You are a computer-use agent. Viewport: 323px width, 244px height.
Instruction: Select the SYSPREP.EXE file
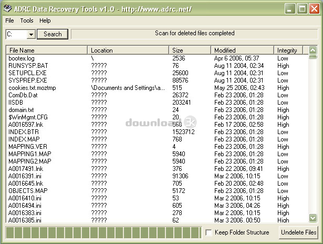point(28,80)
